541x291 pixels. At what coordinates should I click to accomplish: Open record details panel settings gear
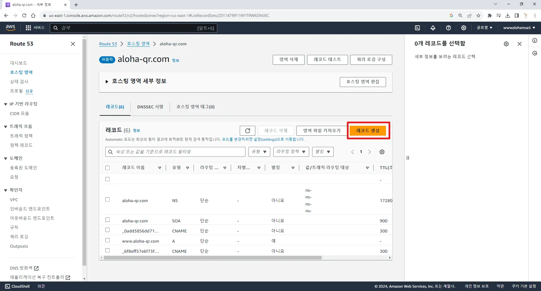click(x=506, y=44)
